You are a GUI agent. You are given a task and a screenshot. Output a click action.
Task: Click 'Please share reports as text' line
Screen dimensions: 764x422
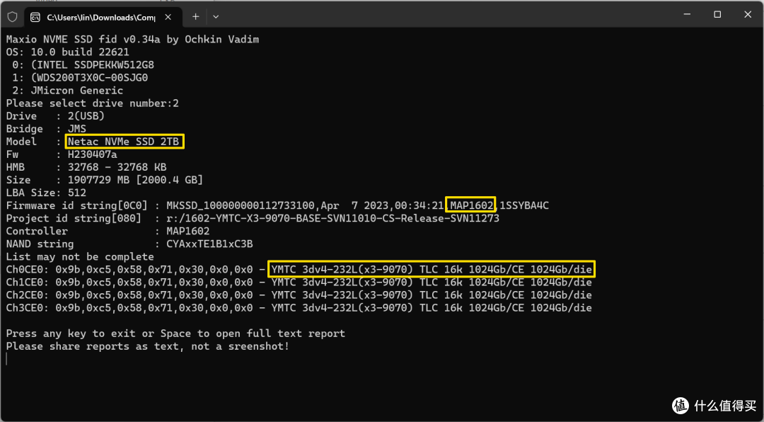pos(148,346)
